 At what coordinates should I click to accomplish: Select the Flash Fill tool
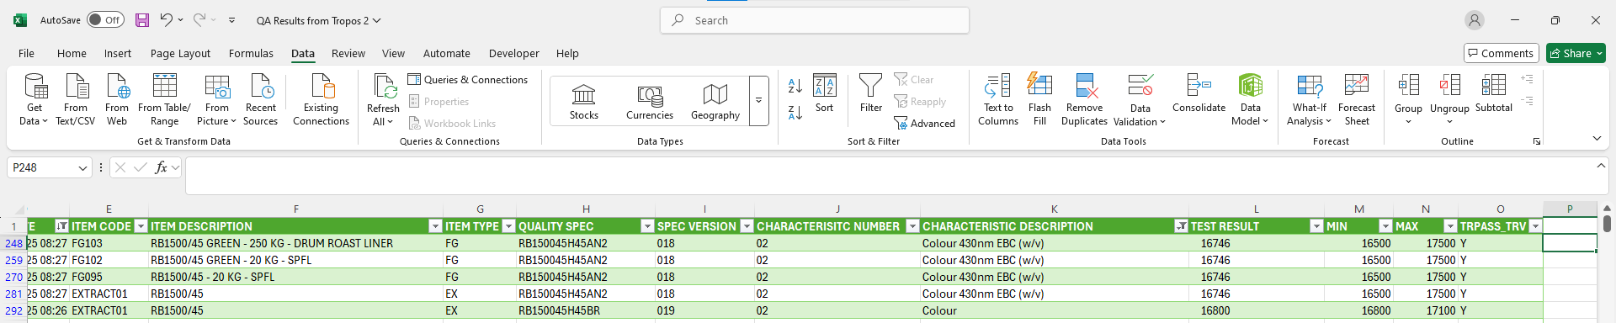(x=1039, y=99)
